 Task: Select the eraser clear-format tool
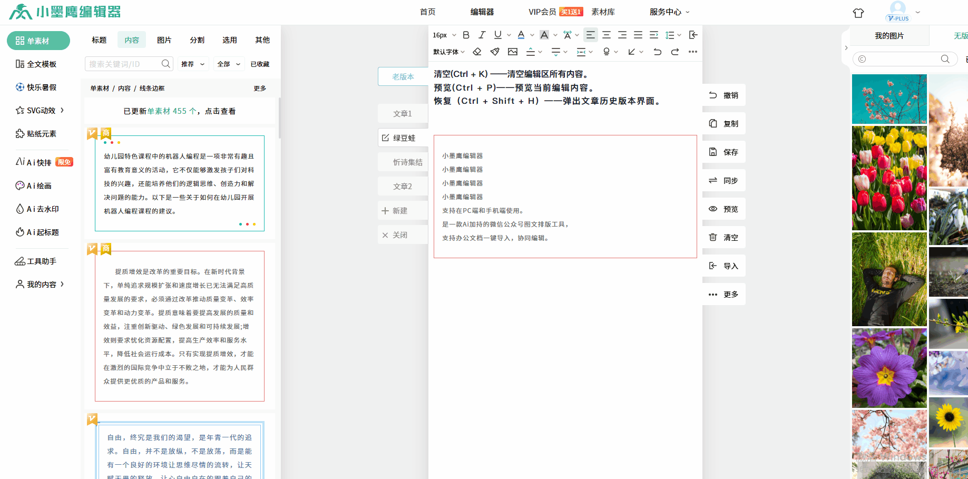(477, 52)
